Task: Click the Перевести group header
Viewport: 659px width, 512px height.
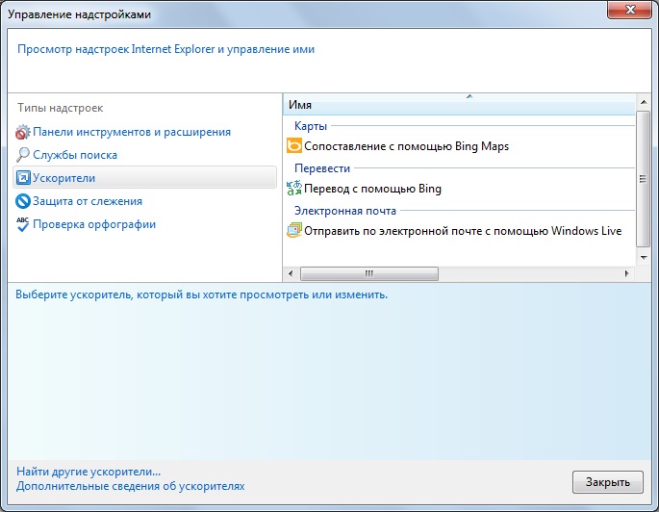Action: pos(322,168)
